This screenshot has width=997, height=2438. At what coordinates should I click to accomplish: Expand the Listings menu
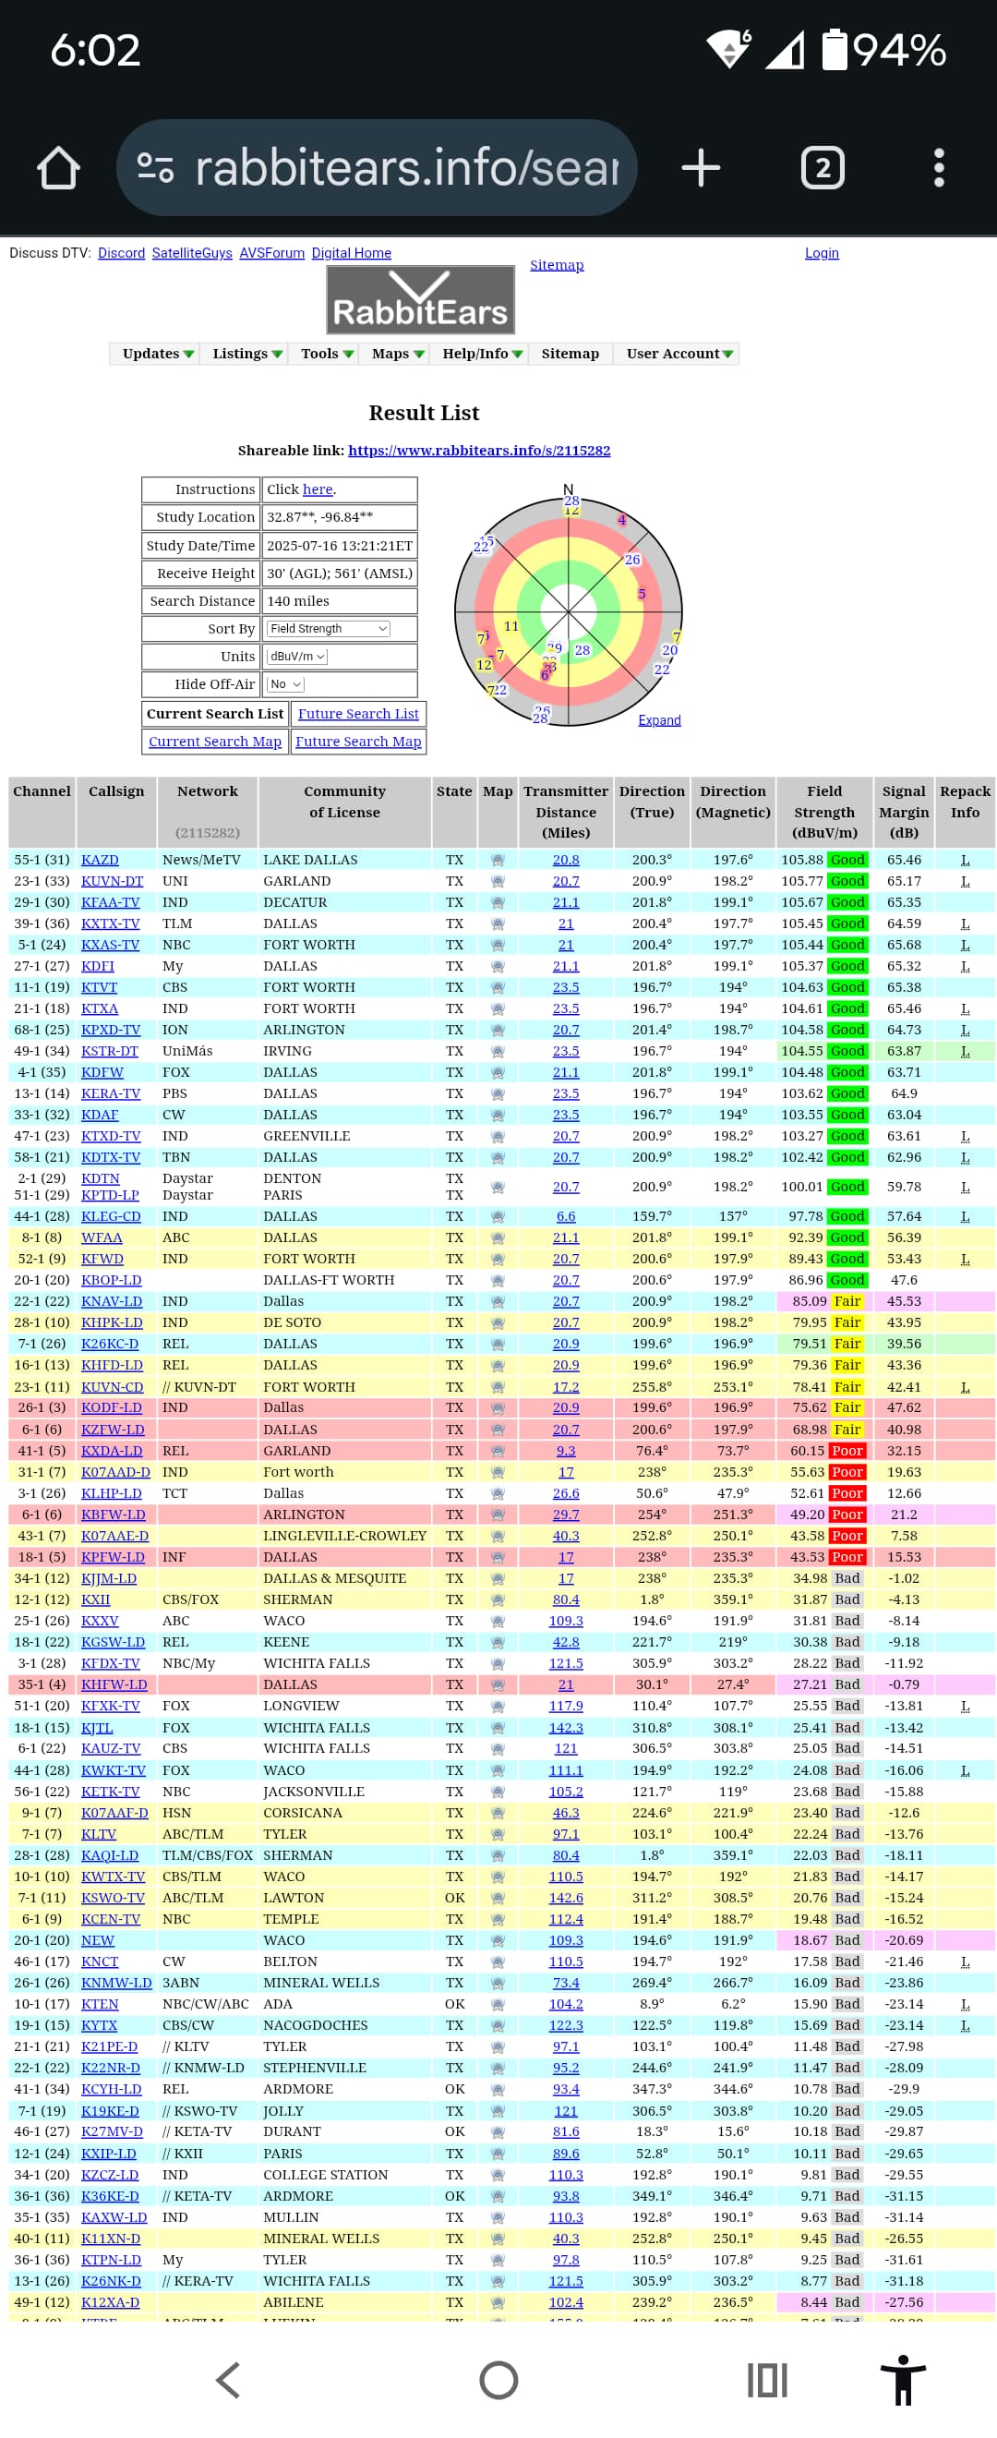(x=246, y=354)
